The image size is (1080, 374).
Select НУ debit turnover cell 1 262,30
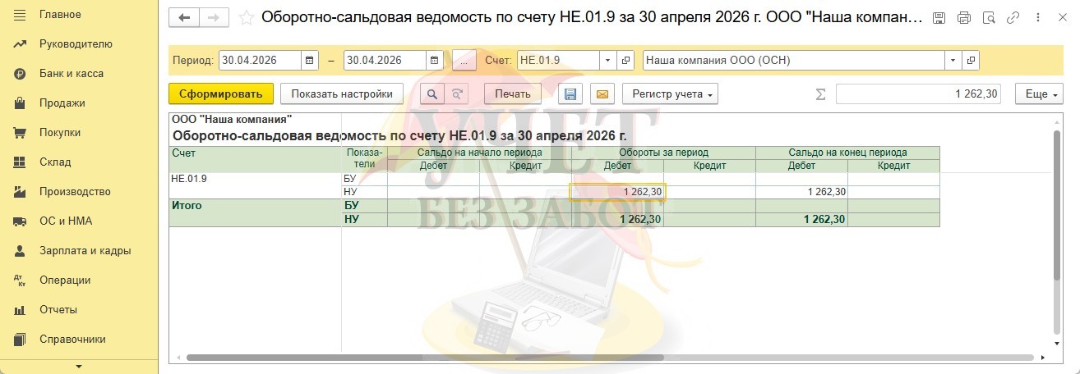pos(617,191)
